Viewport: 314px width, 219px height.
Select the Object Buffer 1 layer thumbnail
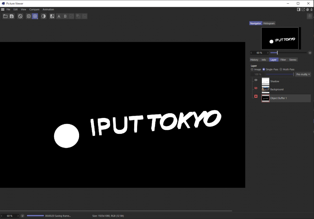265,98
